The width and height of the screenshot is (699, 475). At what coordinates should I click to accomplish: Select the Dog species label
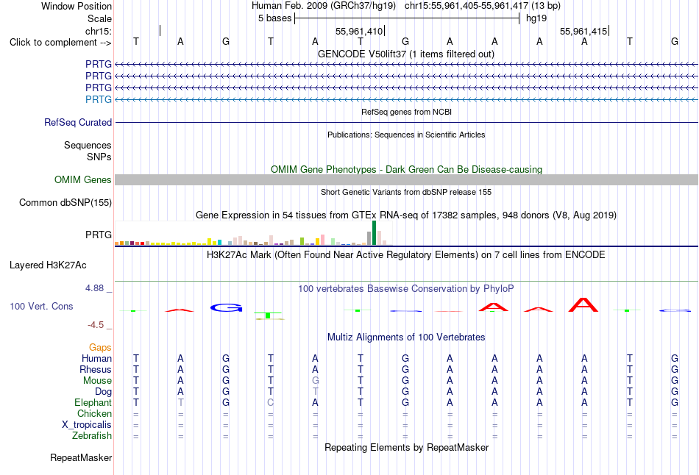pos(103,392)
